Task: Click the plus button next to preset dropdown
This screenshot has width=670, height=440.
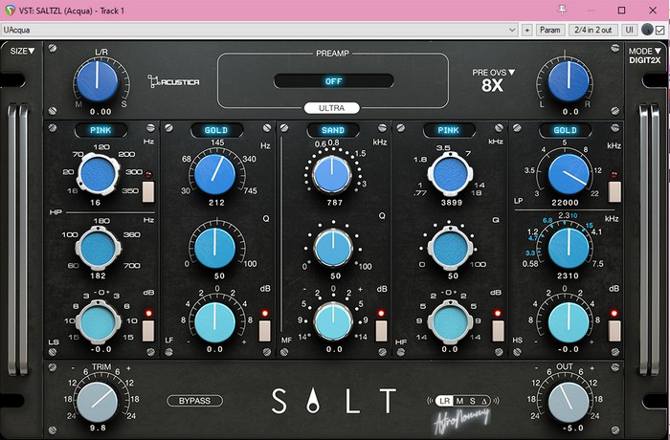Action: 526,30
